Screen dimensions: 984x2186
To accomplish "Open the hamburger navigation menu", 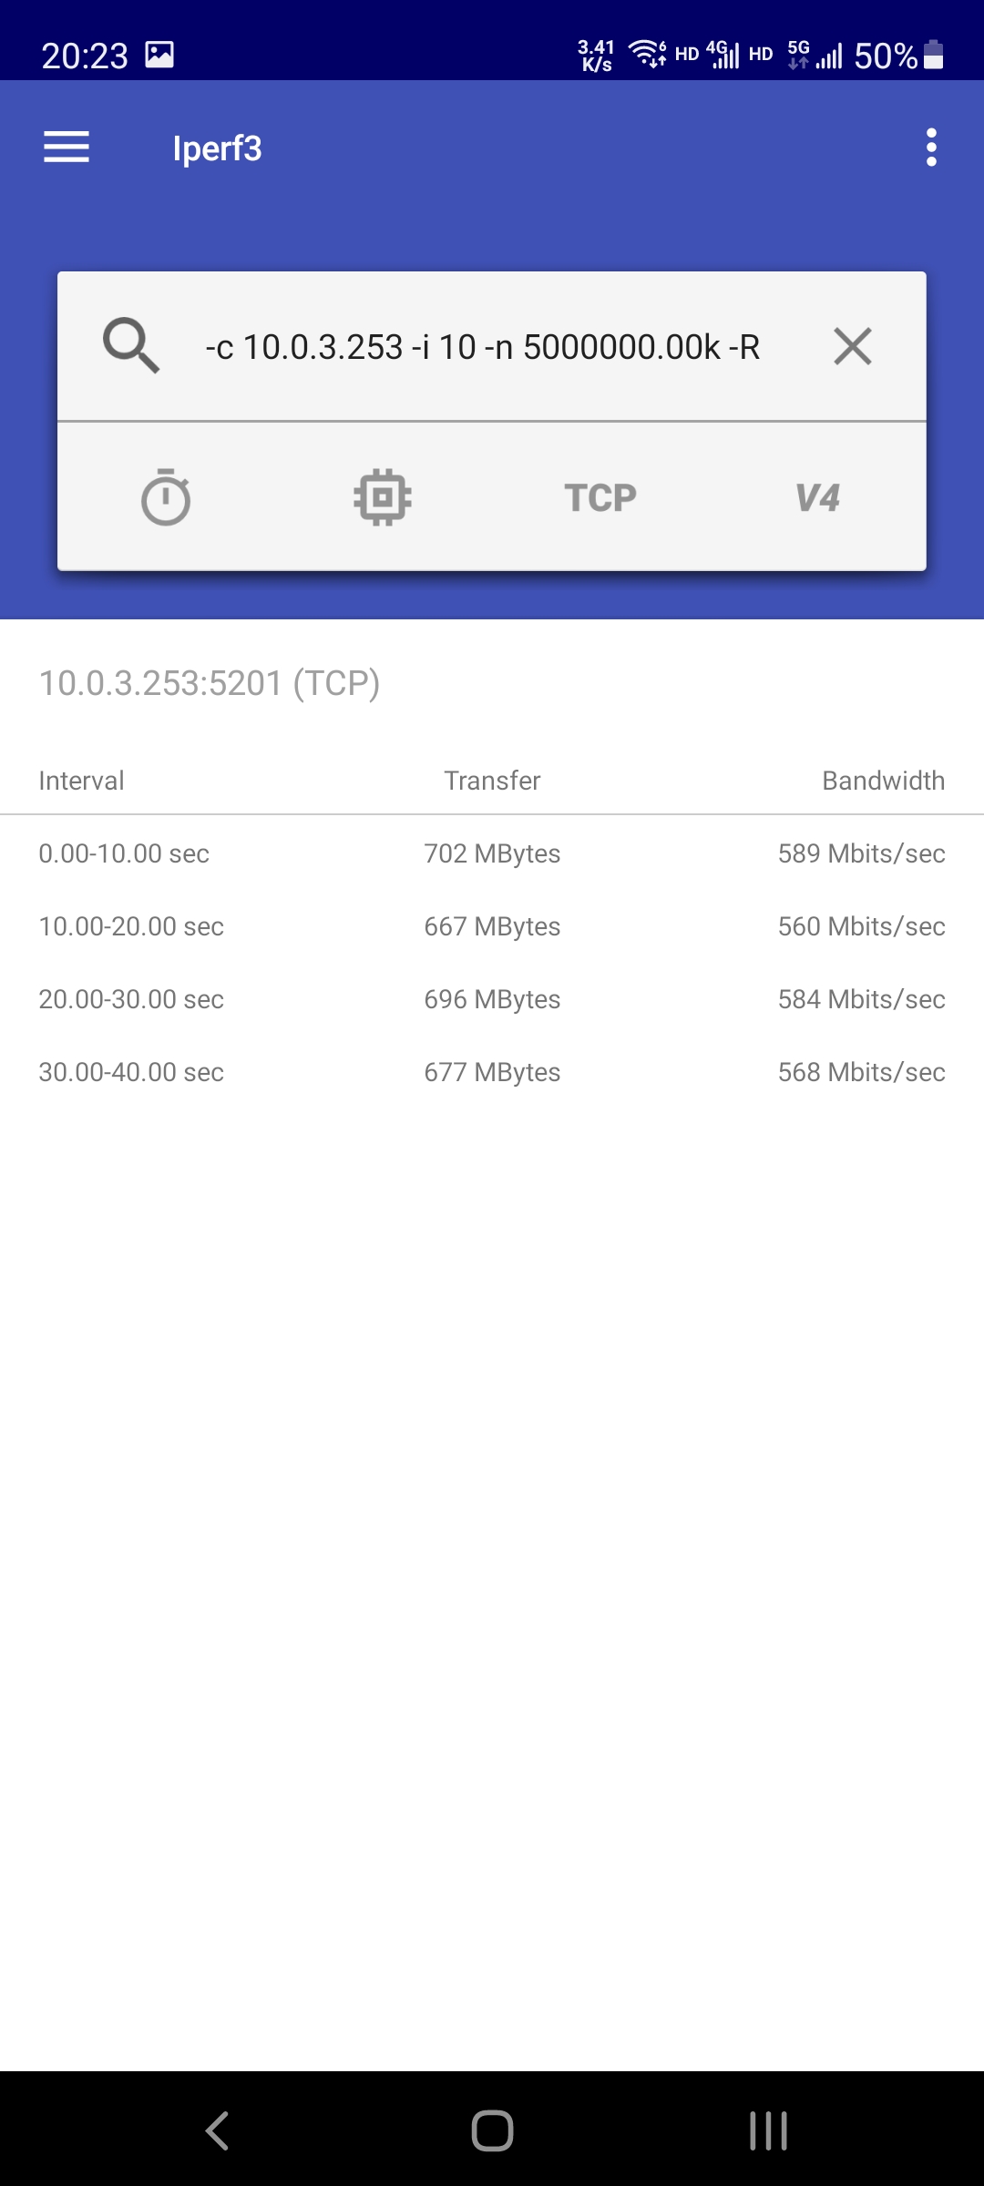I will [x=67, y=147].
